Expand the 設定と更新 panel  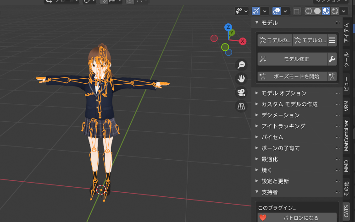(257, 181)
